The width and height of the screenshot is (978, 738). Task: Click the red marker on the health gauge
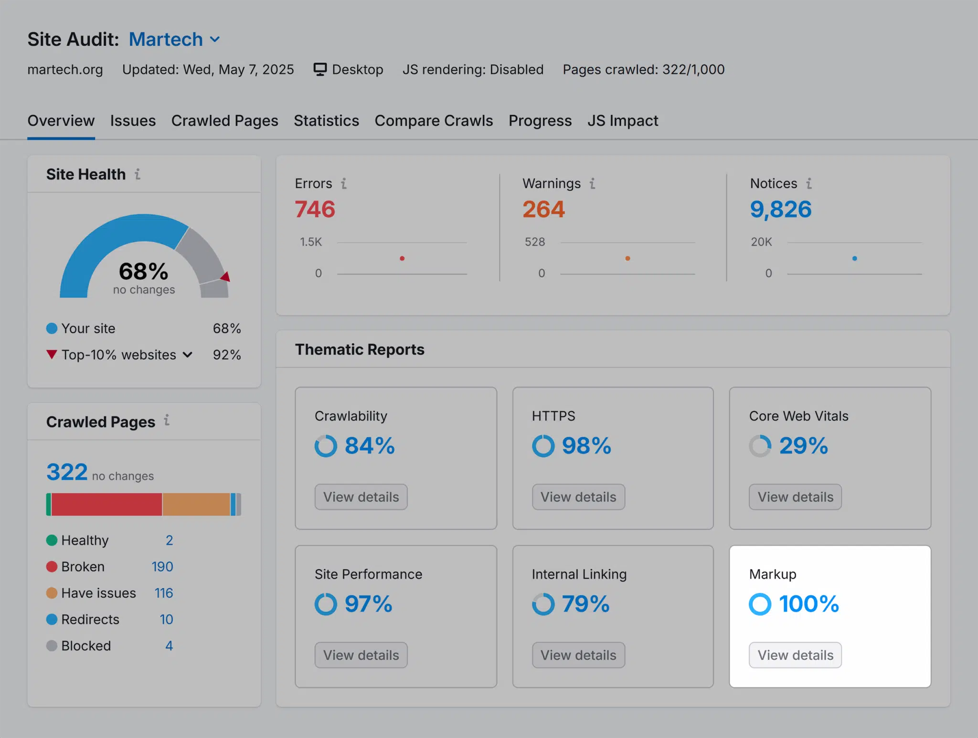coord(225,276)
